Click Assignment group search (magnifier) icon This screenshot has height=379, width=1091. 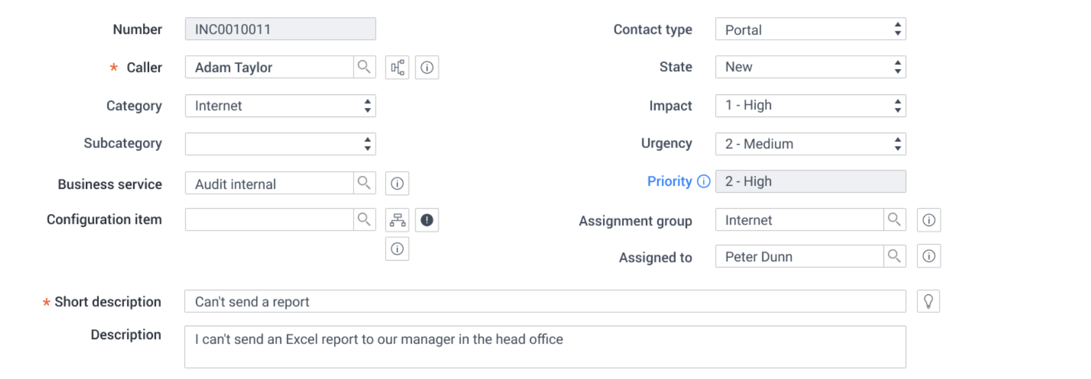pyautogui.click(x=895, y=220)
